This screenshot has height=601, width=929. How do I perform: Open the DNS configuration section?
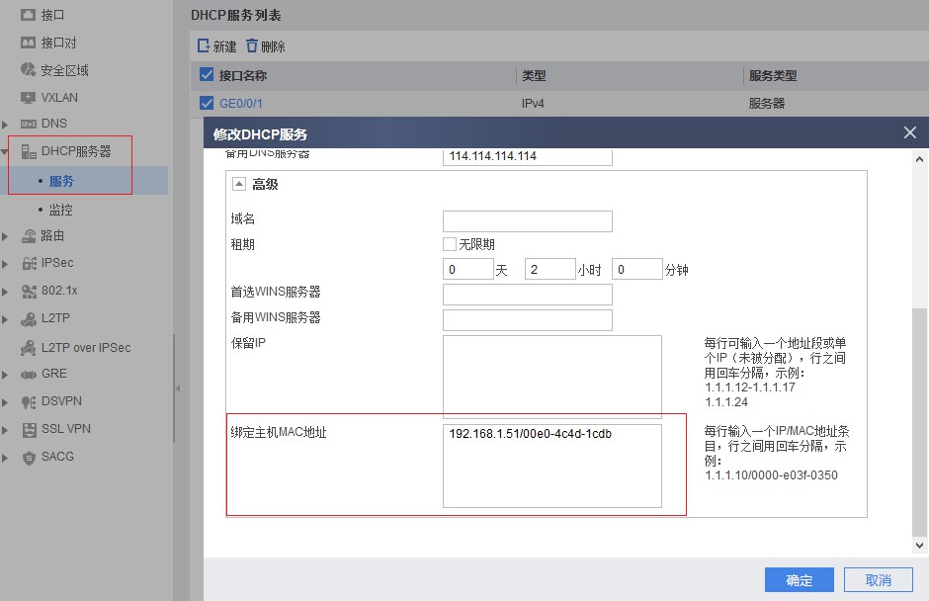(32, 124)
